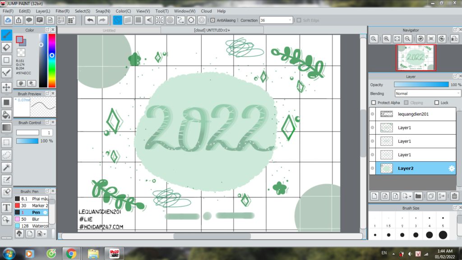Click the transparent color swatch

tap(21, 53)
